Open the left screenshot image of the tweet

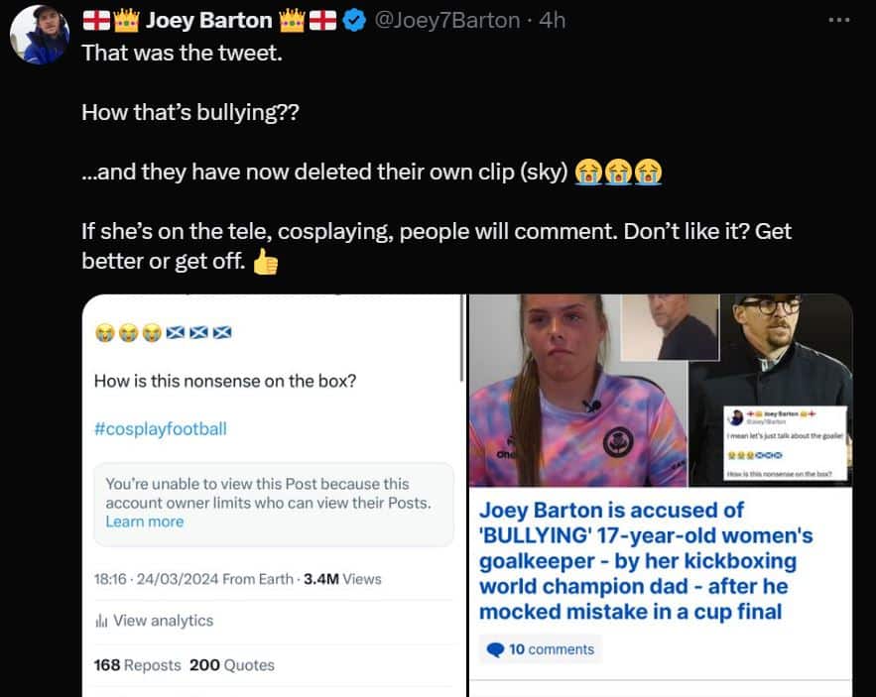click(274, 496)
